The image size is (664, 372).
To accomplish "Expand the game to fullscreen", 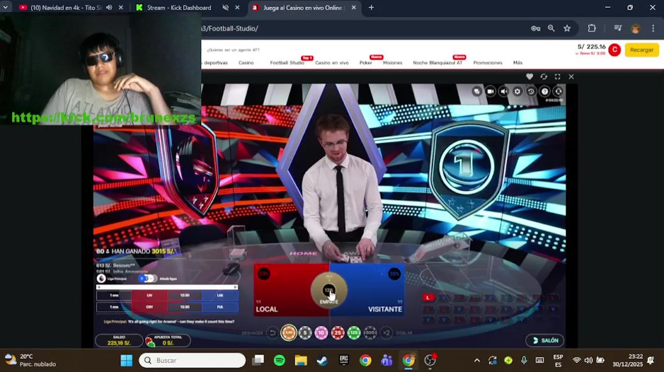I will pyautogui.click(x=557, y=76).
